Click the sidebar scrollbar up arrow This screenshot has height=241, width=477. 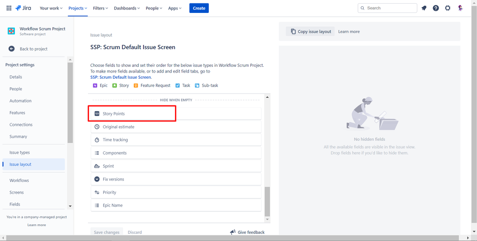[x=70, y=60]
